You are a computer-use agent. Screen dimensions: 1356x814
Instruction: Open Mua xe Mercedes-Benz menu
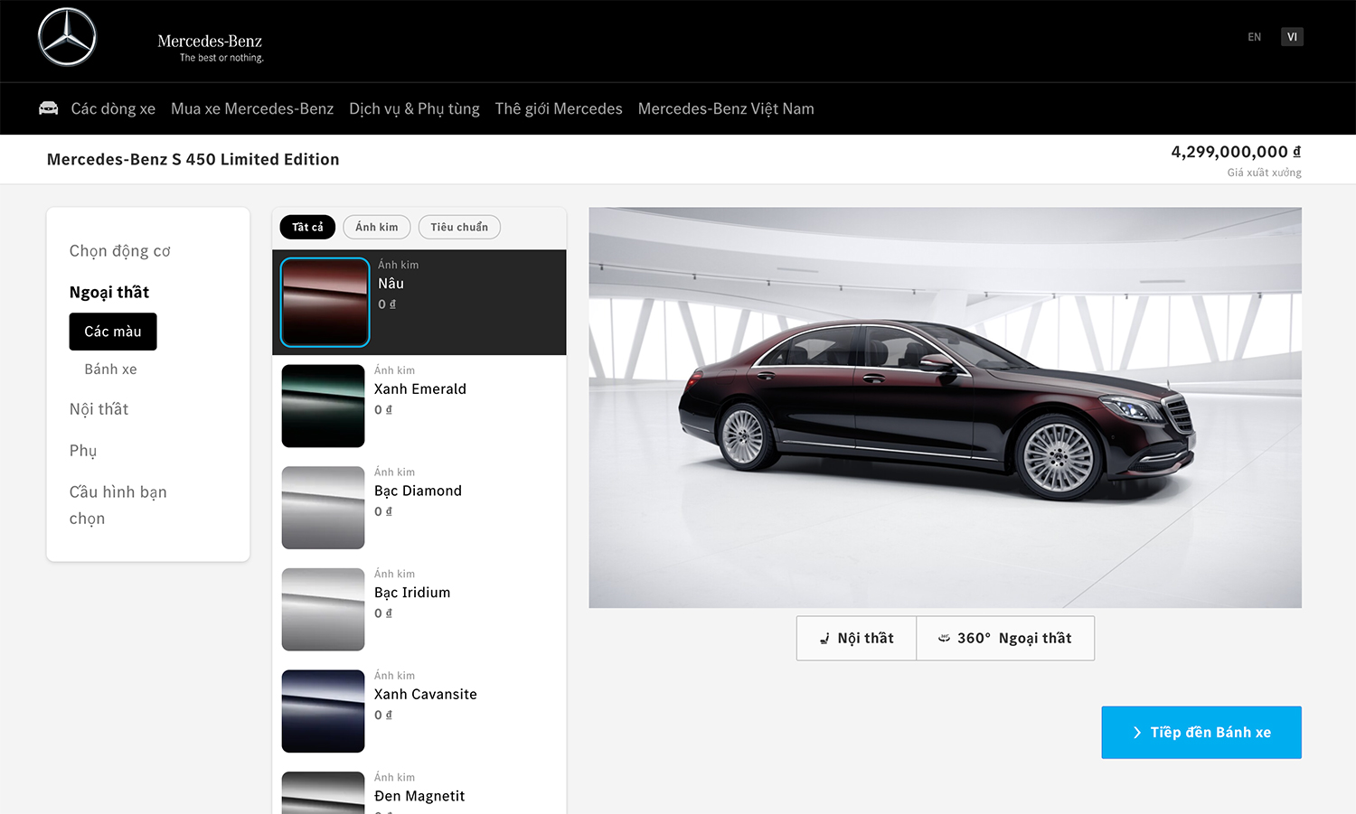click(252, 108)
